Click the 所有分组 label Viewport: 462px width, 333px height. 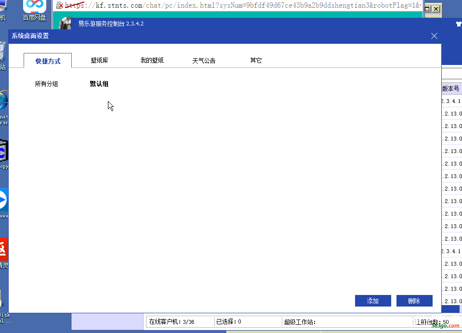pyautogui.click(x=46, y=84)
